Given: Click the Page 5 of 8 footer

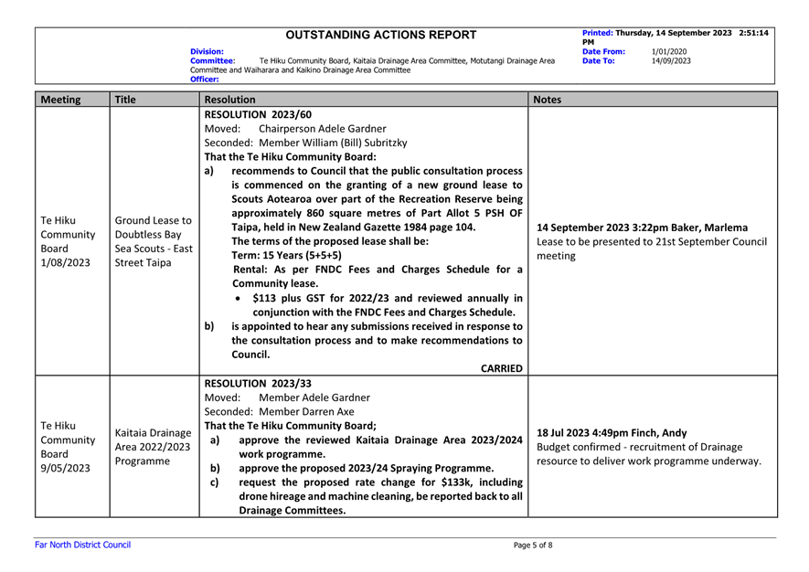Looking at the screenshot, I should 533,546.
